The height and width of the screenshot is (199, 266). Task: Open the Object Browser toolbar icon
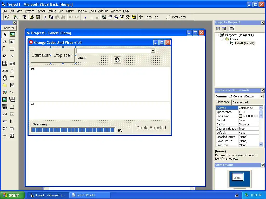(122, 17)
